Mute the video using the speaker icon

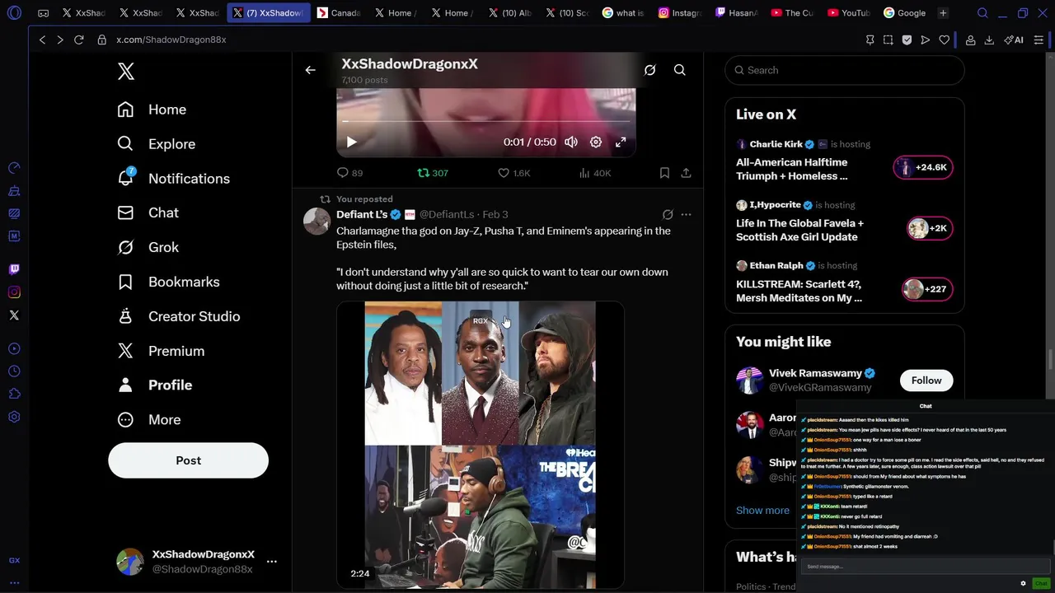point(571,142)
